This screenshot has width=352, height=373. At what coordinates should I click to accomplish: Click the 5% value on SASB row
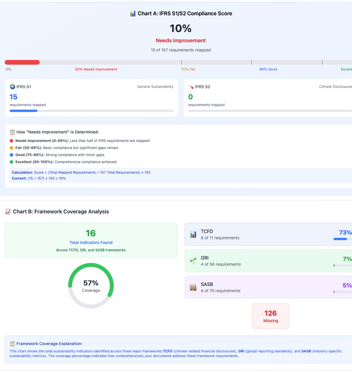(347, 285)
